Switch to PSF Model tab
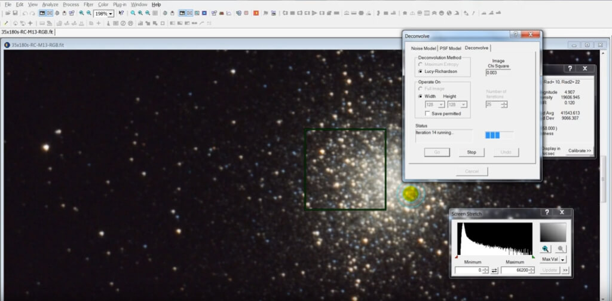This screenshot has width=612, height=301. (450, 48)
